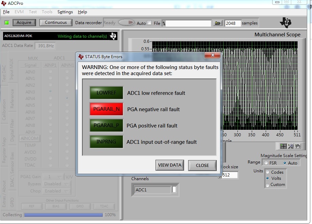Image resolution: width=312 pixels, height=224 pixels.
Task: Click the ADCPro title bar app icon
Action: (4, 3)
